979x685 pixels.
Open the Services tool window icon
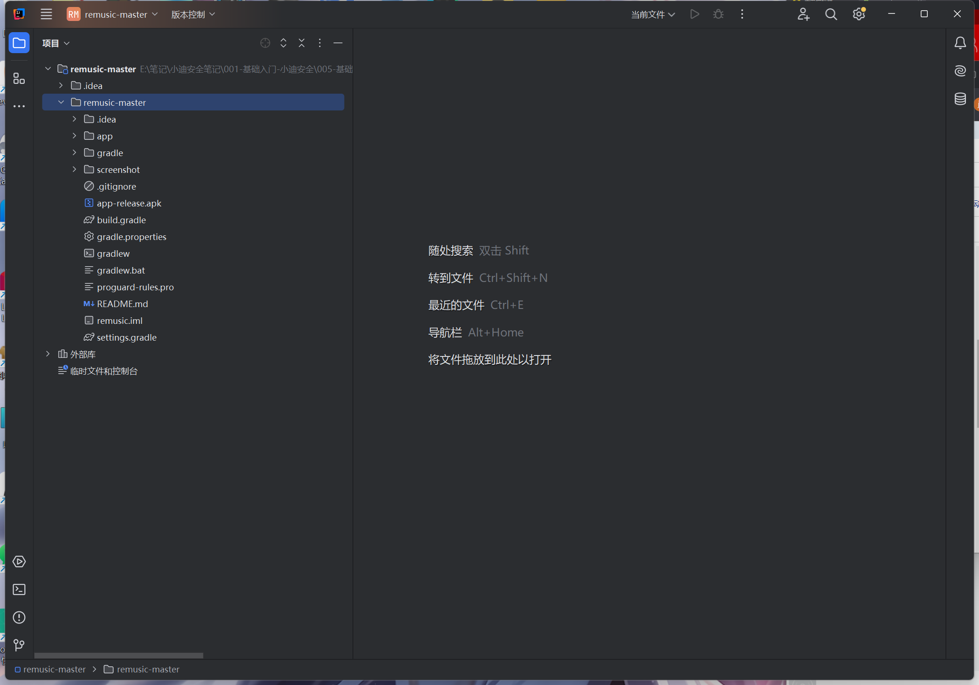click(19, 562)
